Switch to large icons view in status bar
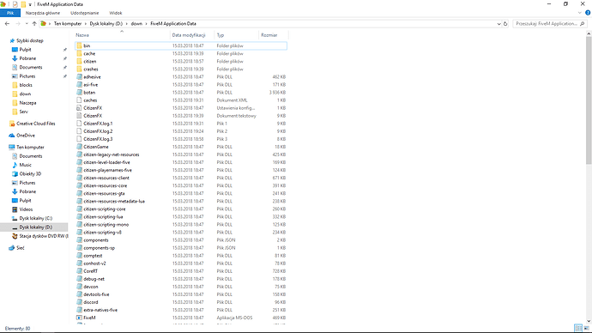 [x=586, y=328]
